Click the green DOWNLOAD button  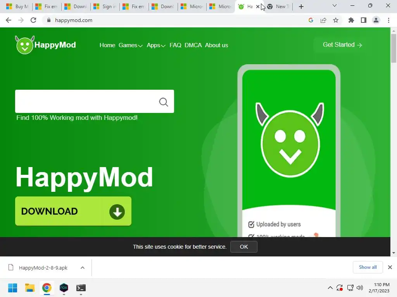(73, 211)
